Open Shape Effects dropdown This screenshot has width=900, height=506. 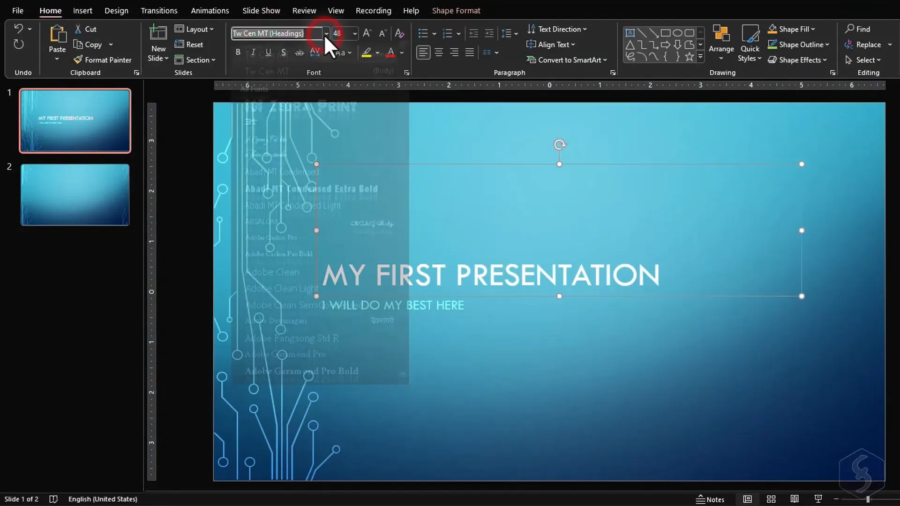(797, 60)
